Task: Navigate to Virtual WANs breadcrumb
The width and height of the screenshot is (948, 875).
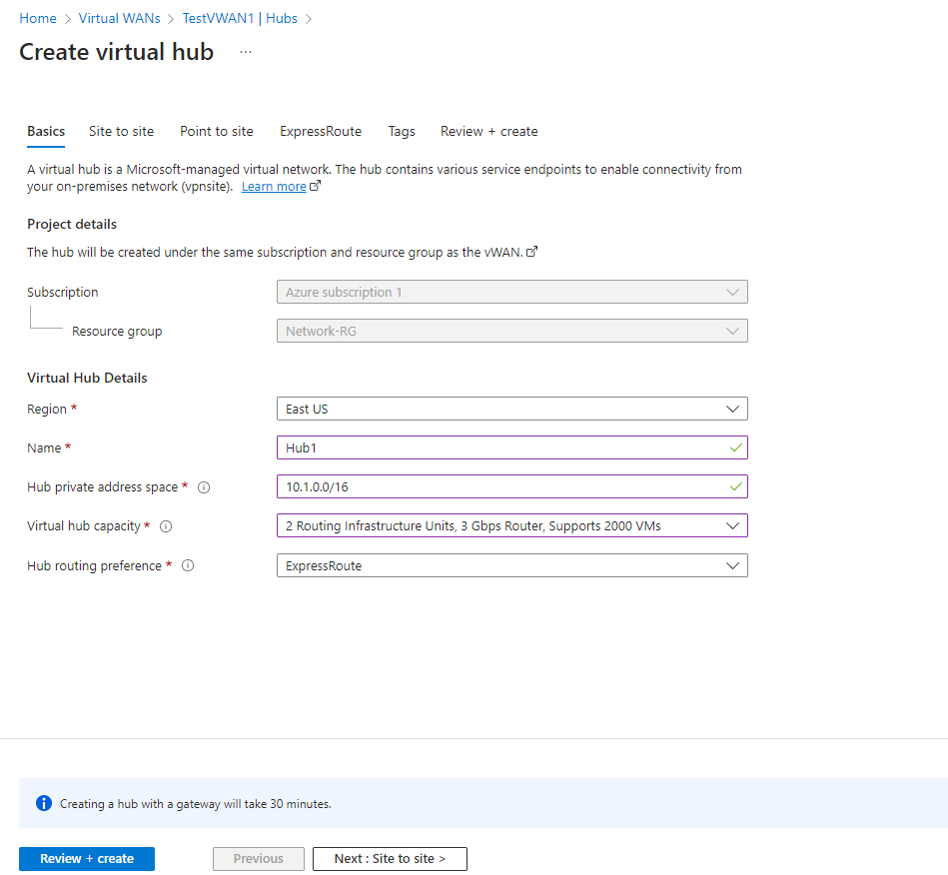Action: 119,18
